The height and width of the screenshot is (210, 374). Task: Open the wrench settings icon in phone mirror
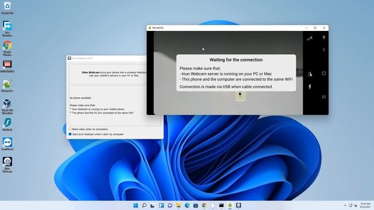[x=310, y=38]
